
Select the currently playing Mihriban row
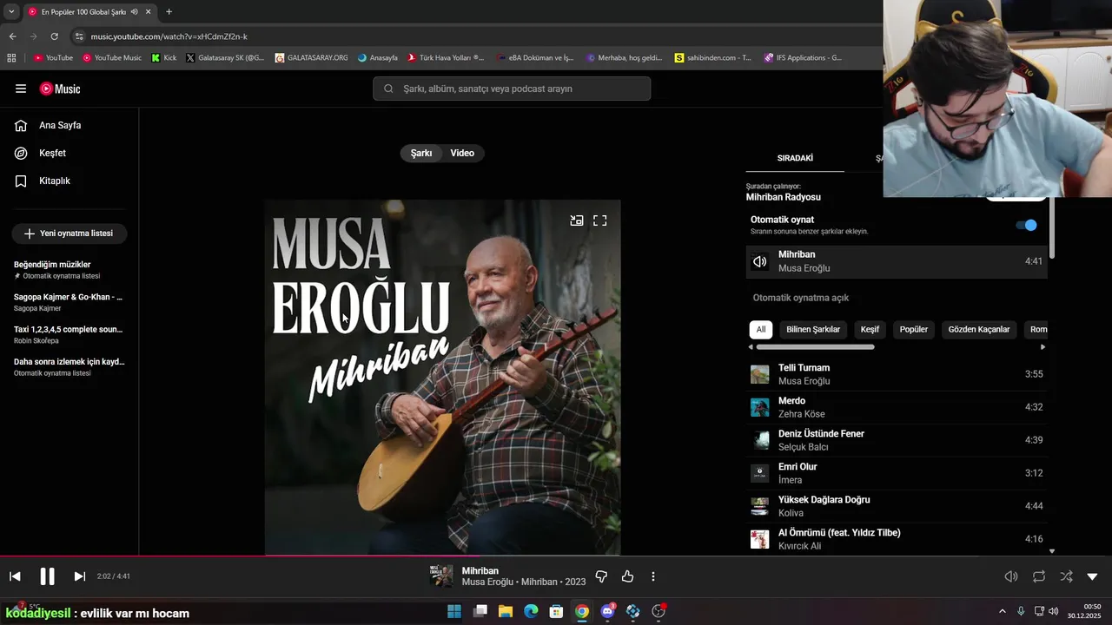coord(897,261)
